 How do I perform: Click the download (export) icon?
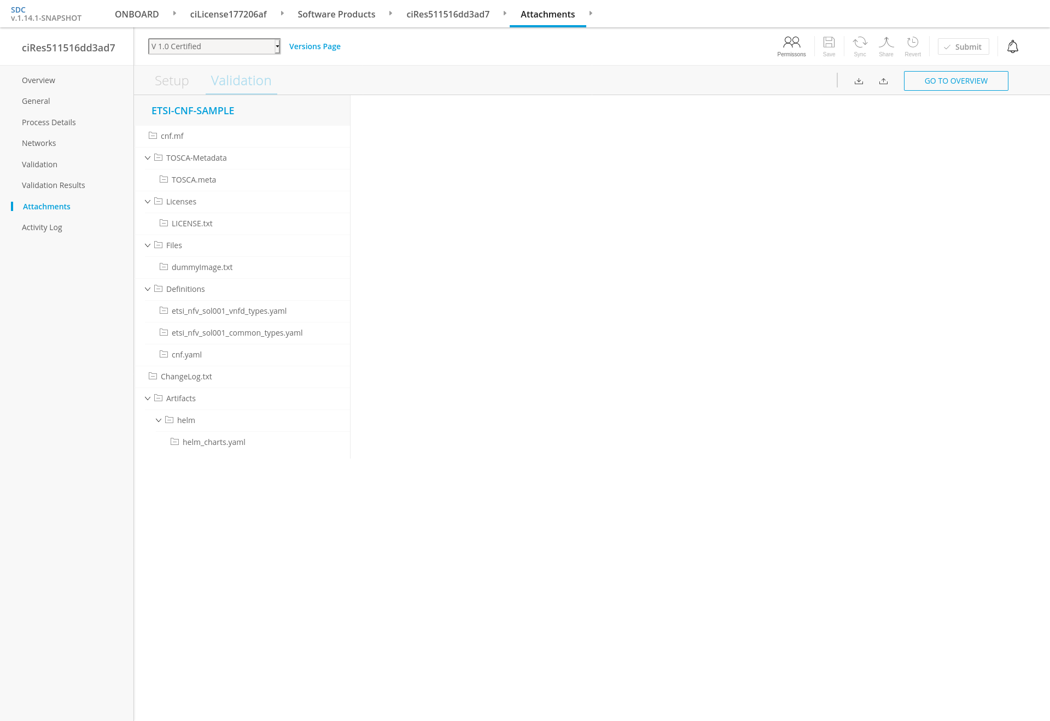click(x=859, y=81)
